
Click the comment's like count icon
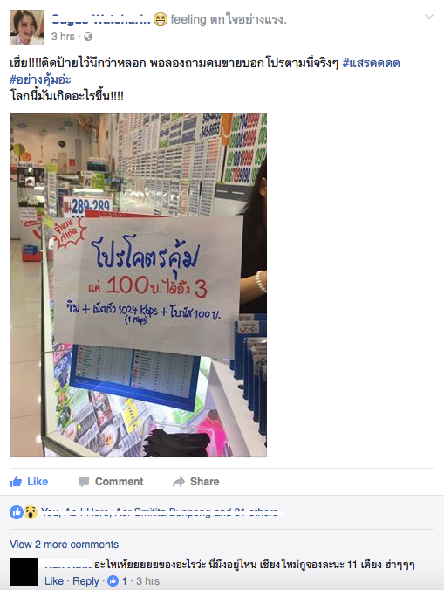[x=113, y=580]
